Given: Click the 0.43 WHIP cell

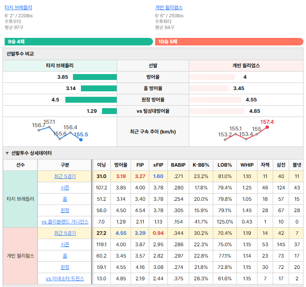Looking at the screenshot, I should coord(247,222).
